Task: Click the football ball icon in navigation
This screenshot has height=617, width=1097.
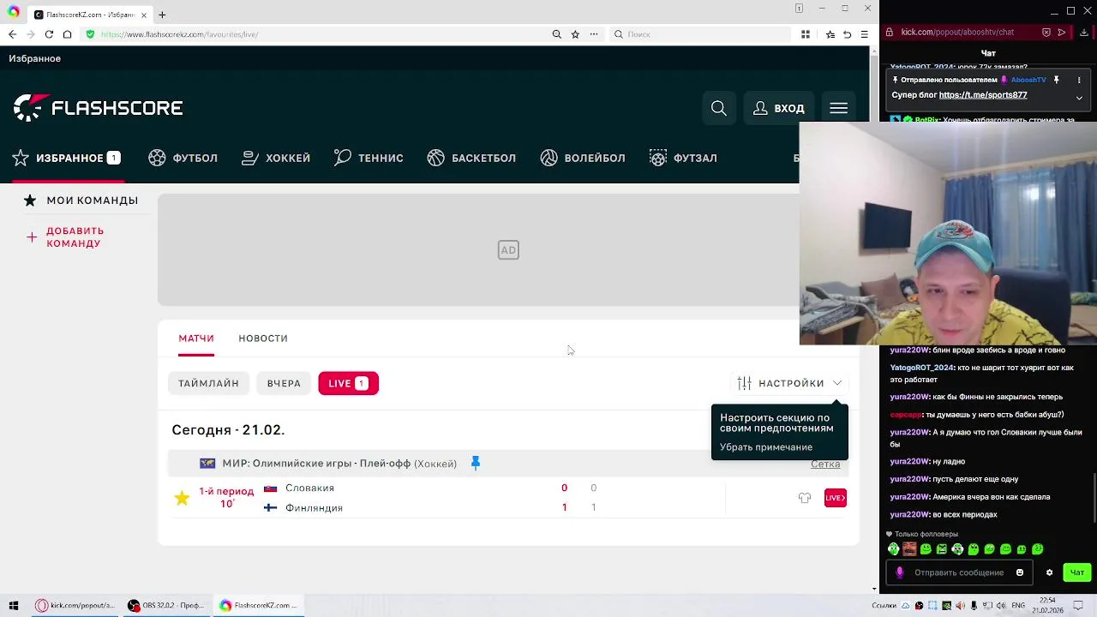Action: coord(157,158)
